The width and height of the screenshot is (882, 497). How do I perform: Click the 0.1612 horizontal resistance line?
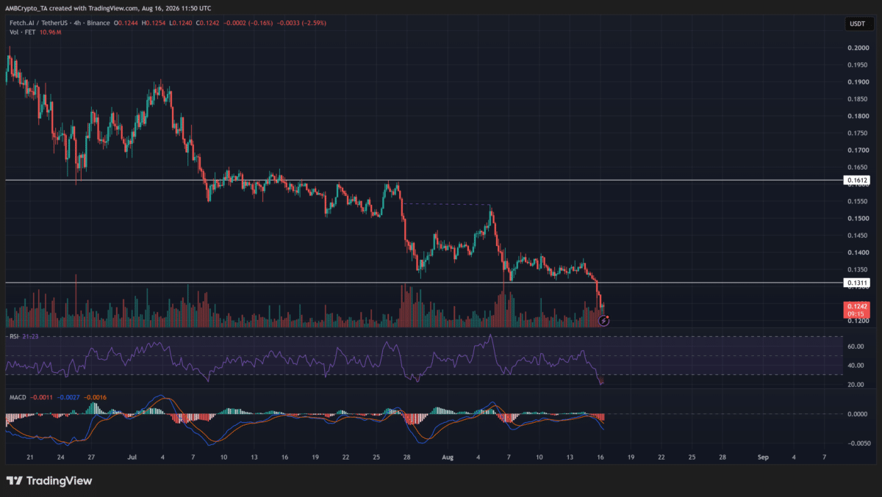(423, 180)
